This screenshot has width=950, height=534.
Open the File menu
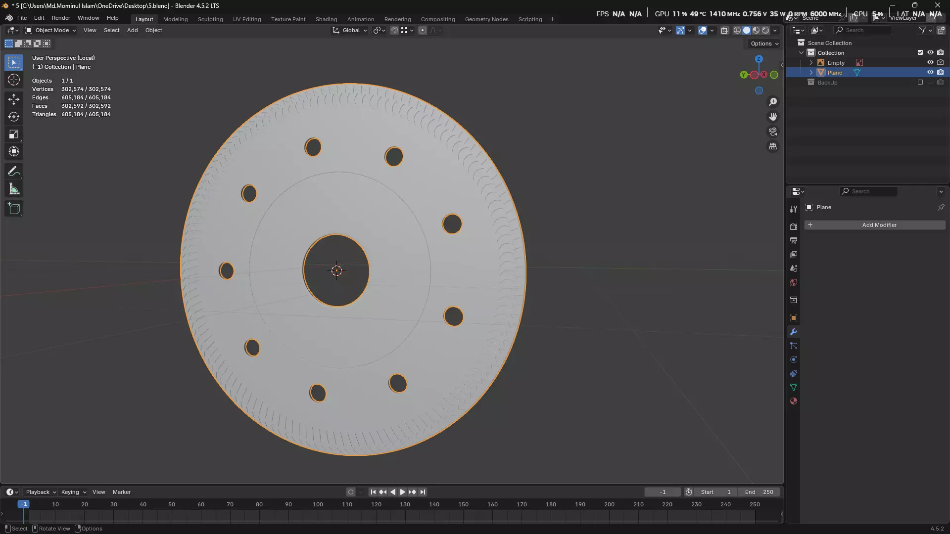(x=22, y=18)
